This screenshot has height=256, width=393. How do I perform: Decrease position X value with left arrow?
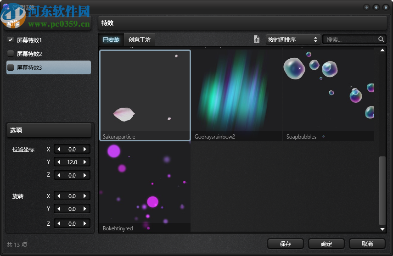[x=59, y=149]
